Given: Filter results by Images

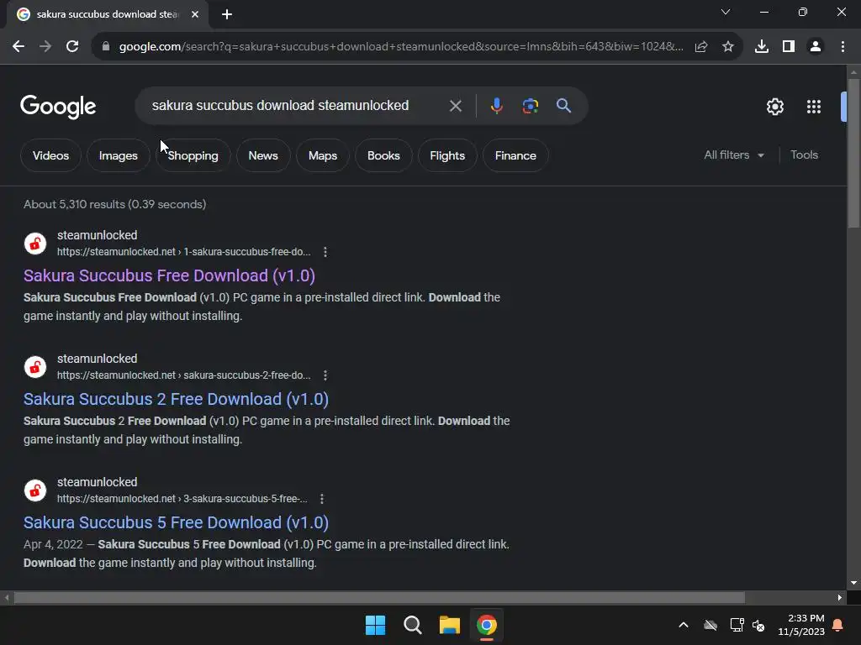Looking at the screenshot, I should (118, 155).
